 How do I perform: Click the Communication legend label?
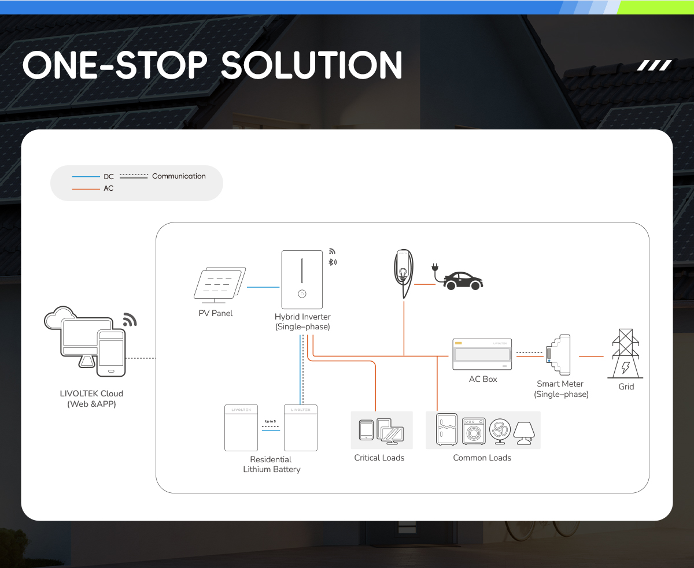click(179, 176)
